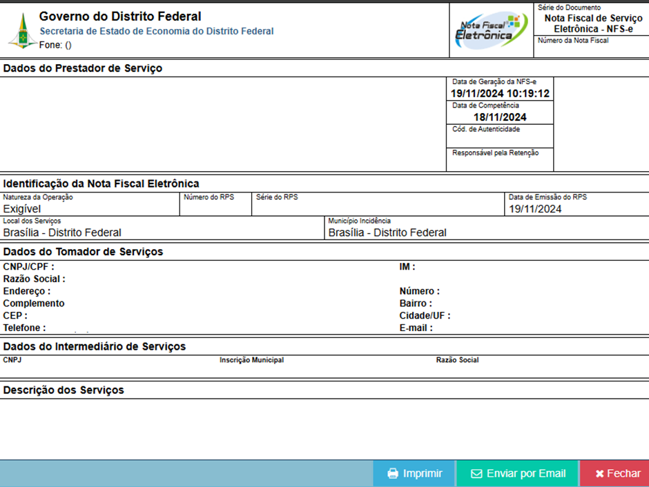Click the Dados do Prestador de Serviço heading

[83, 68]
